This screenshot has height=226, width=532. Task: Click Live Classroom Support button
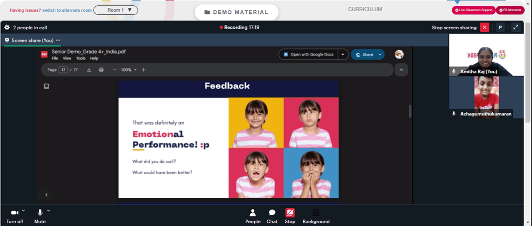473,10
